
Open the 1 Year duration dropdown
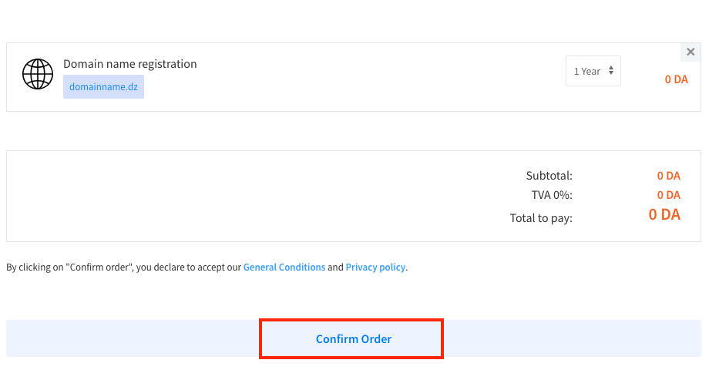[593, 71]
